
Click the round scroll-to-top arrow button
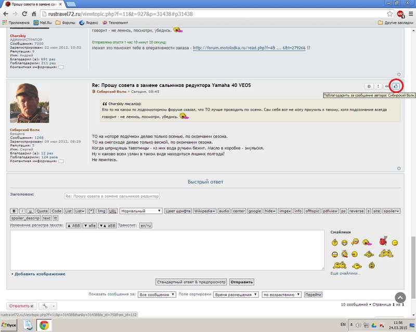click(400, 298)
